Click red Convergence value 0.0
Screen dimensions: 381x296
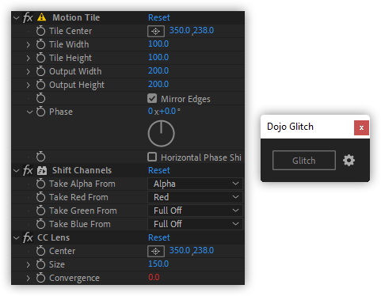pyautogui.click(x=154, y=277)
